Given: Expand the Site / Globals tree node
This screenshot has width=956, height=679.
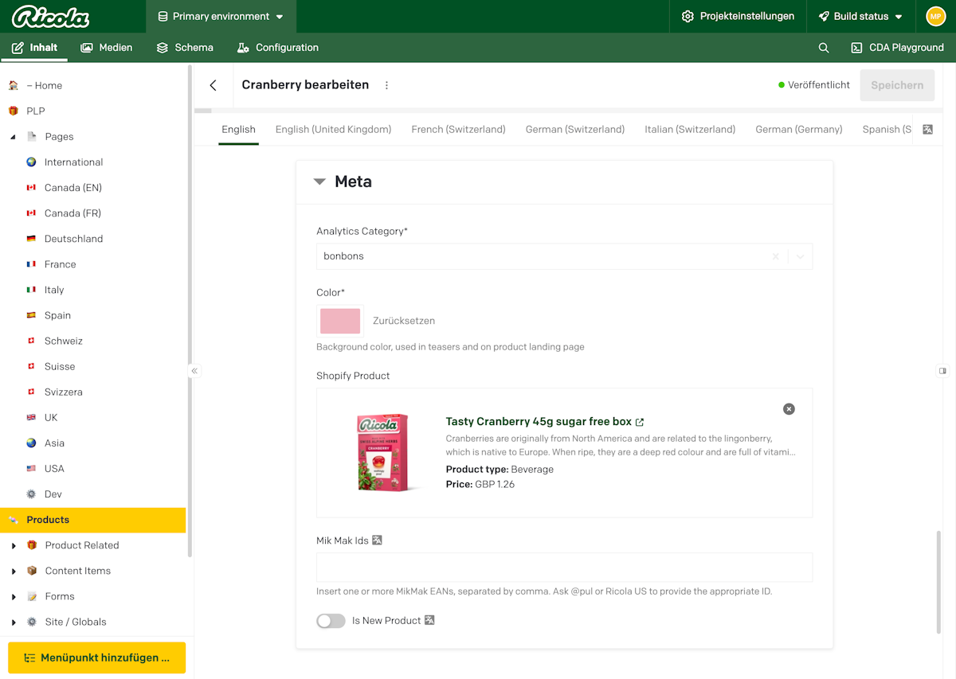Looking at the screenshot, I should (13, 622).
